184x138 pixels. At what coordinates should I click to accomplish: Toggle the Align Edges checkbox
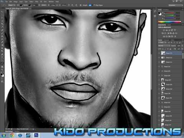[x=94, y=5]
